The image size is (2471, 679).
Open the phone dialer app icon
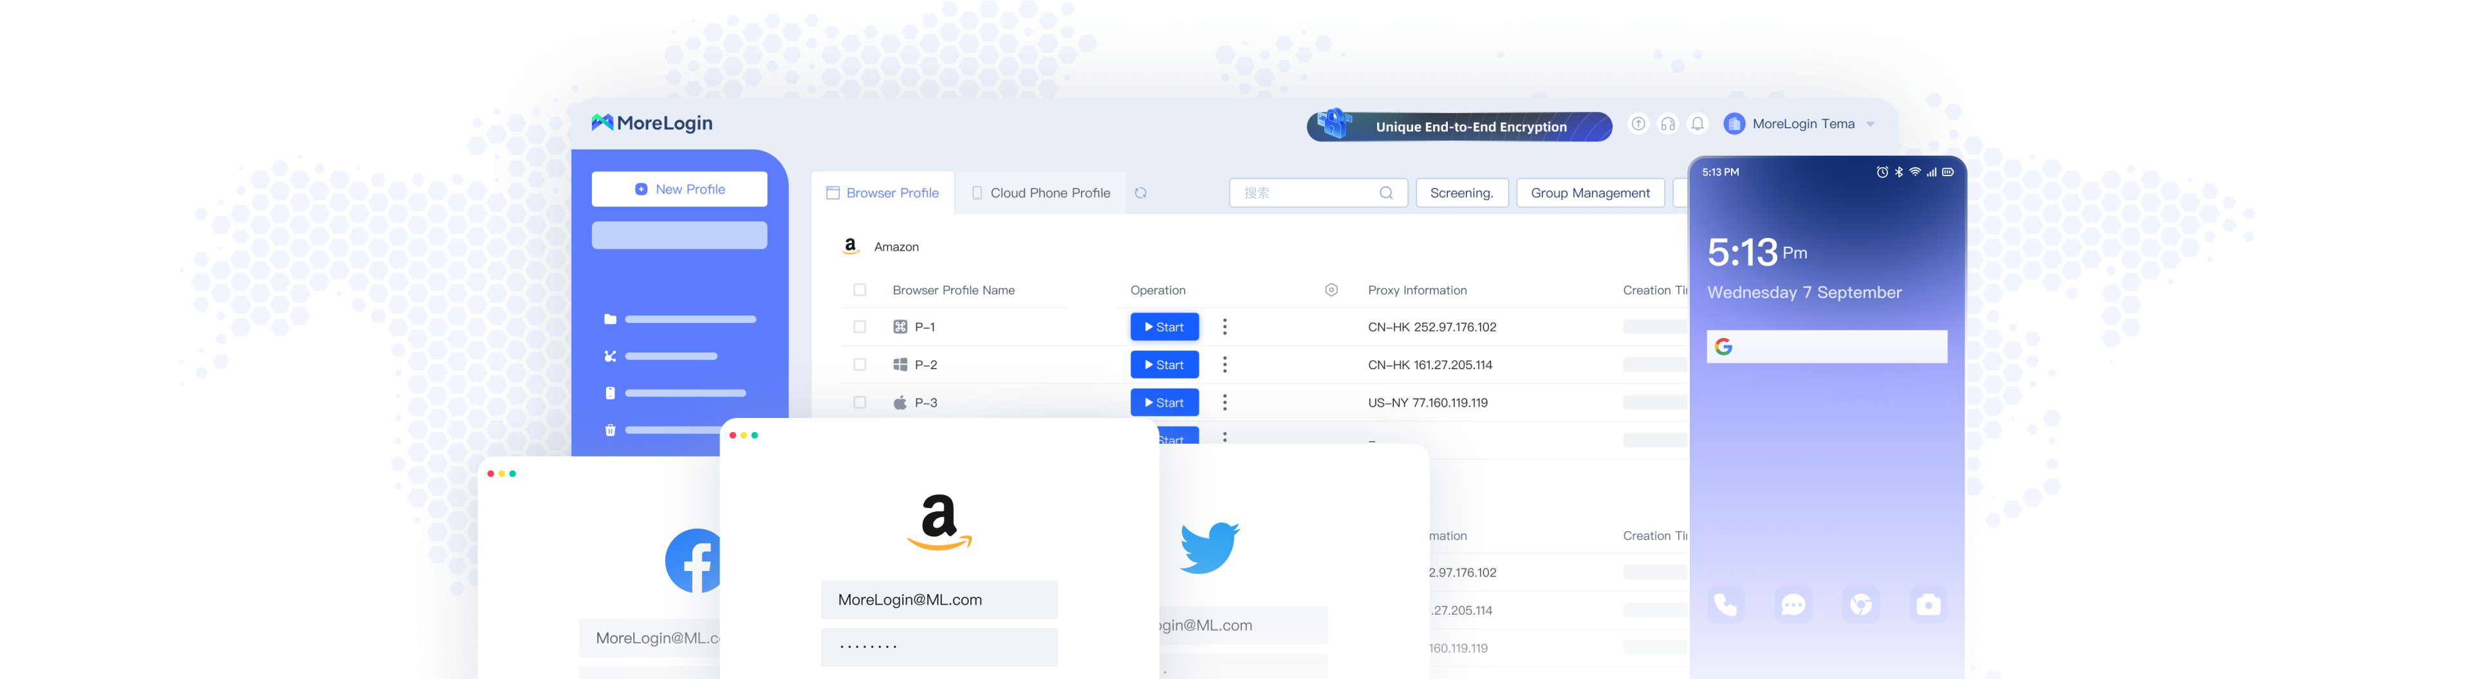coord(1725,604)
